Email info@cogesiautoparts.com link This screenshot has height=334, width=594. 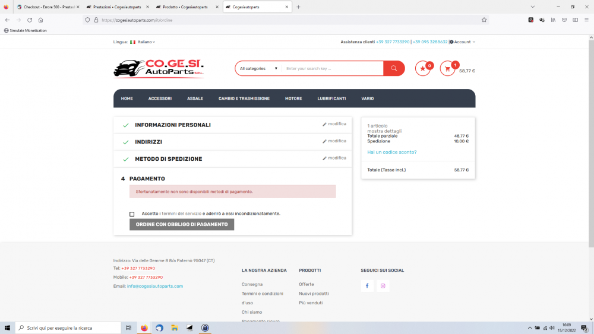[155, 286]
